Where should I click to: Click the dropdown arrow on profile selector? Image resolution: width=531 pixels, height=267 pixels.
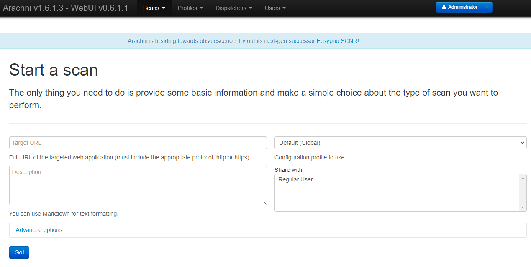pos(522,143)
